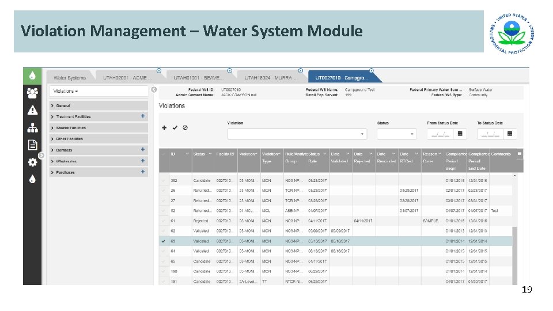This screenshot has width=553, height=311.
Task: Add a Purchases entry with plus
Action: click(143, 172)
